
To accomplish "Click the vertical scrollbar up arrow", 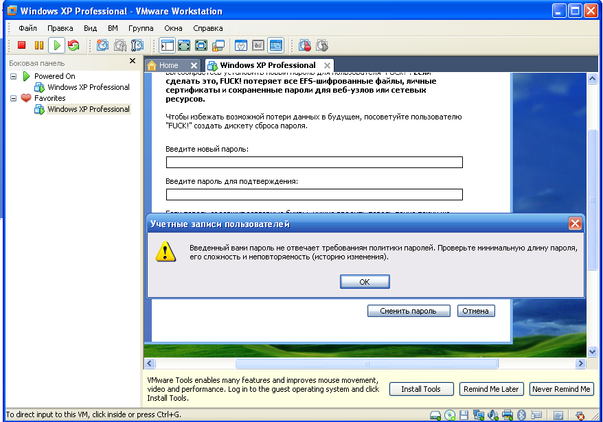I will [x=592, y=79].
